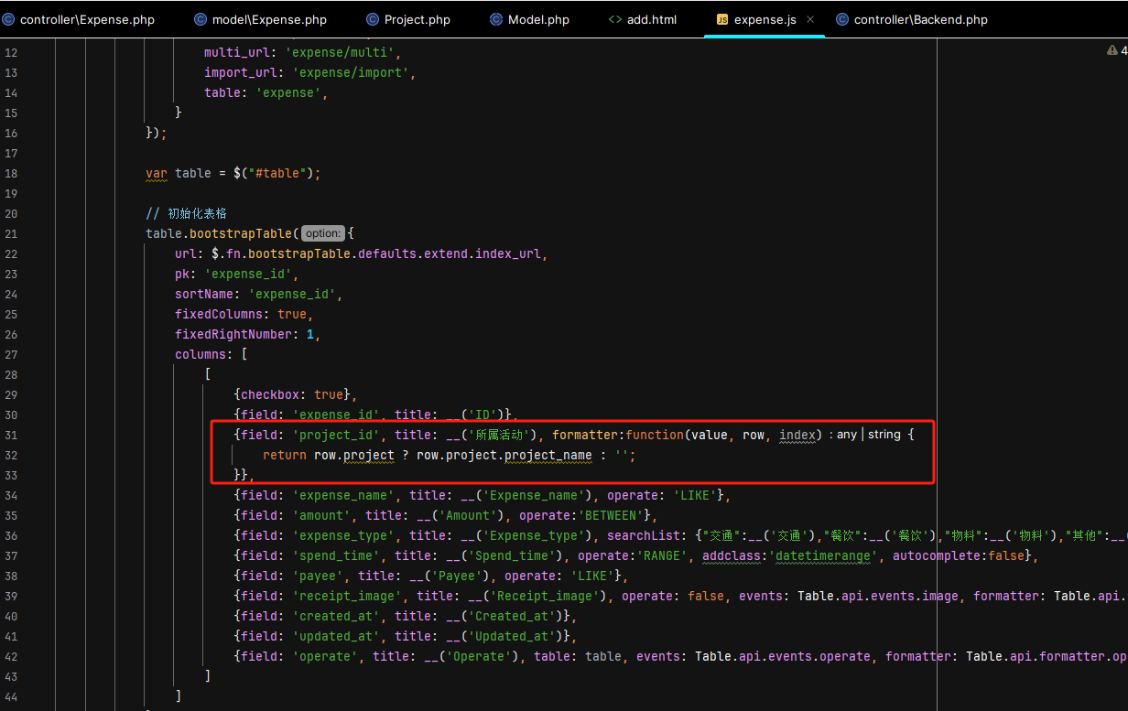Close the expense.js tab
Screen dimensions: 1128x711
(810, 19)
